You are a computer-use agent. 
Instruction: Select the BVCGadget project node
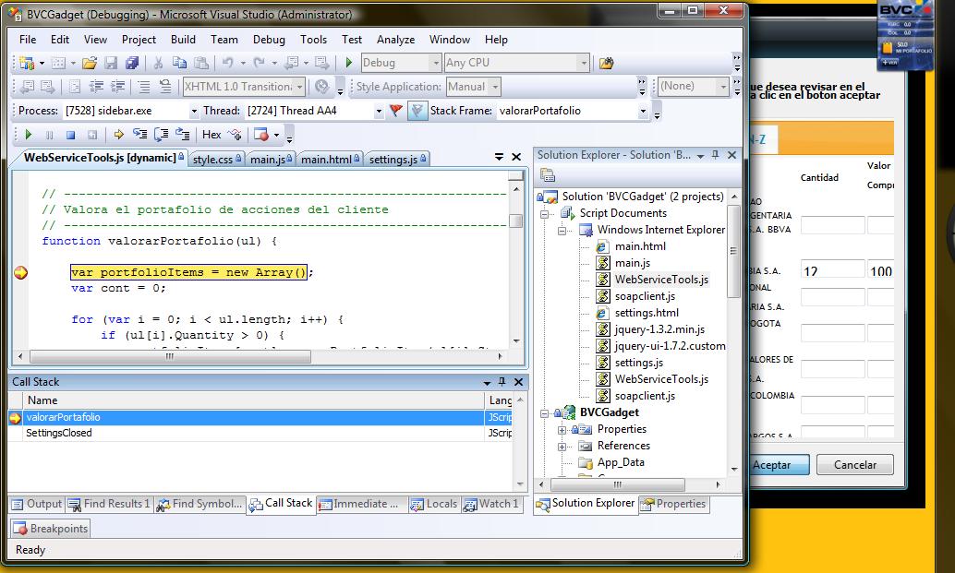(x=609, y=412)
